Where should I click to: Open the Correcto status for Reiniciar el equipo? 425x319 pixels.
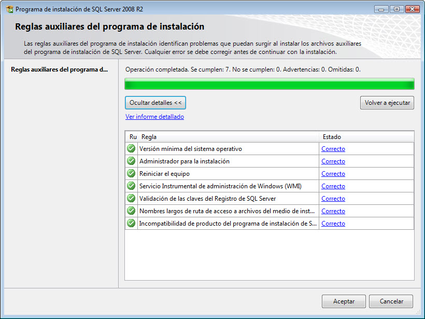(333, 174)
